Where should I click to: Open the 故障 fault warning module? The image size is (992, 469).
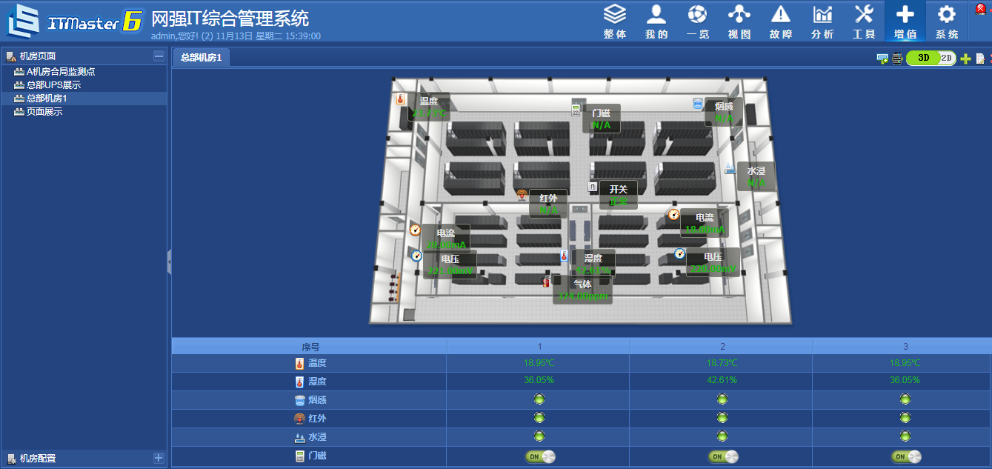click(x=780, y=21)
